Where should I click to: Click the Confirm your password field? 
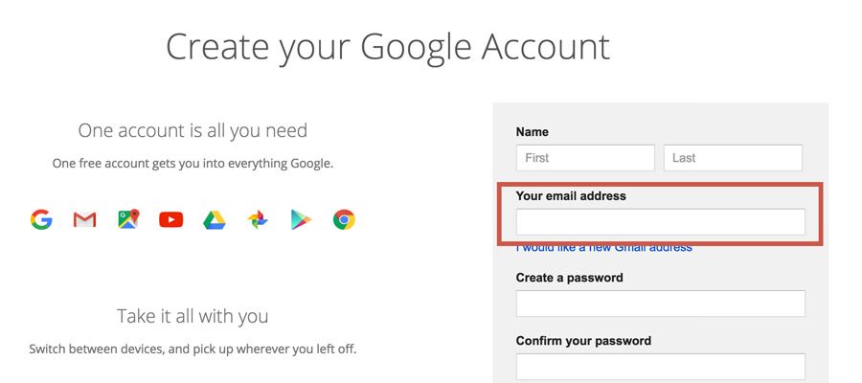click(x=660, y=367)
